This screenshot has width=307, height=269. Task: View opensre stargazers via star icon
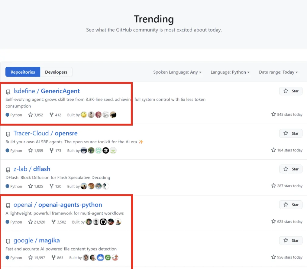[x=31, y=151]
